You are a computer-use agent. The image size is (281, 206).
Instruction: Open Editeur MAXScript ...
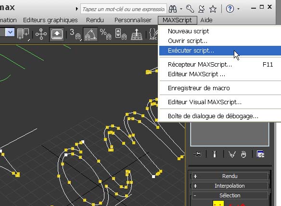[220, 74]
